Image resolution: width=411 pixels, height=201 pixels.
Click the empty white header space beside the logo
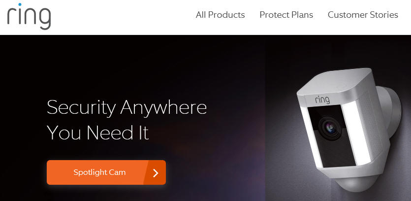click(x=121, y=17)
